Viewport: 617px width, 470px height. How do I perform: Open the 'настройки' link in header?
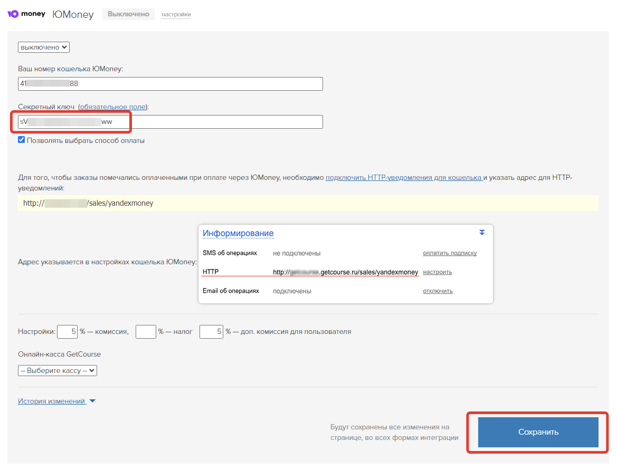click(176, 15)
